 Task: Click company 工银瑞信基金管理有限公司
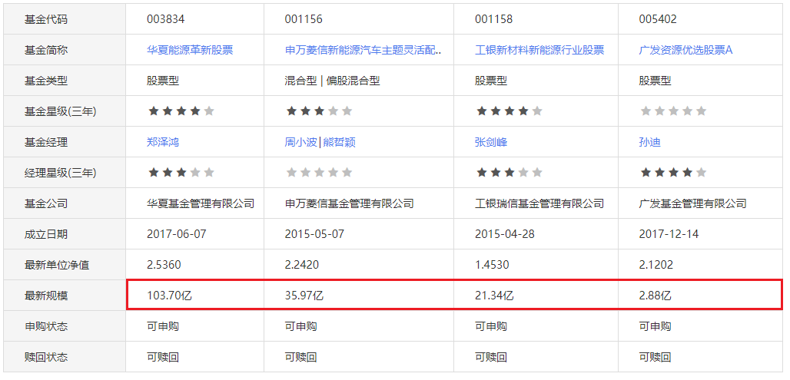point(539,203)
